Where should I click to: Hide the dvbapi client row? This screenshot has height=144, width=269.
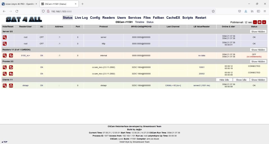[x=5, y=85]
